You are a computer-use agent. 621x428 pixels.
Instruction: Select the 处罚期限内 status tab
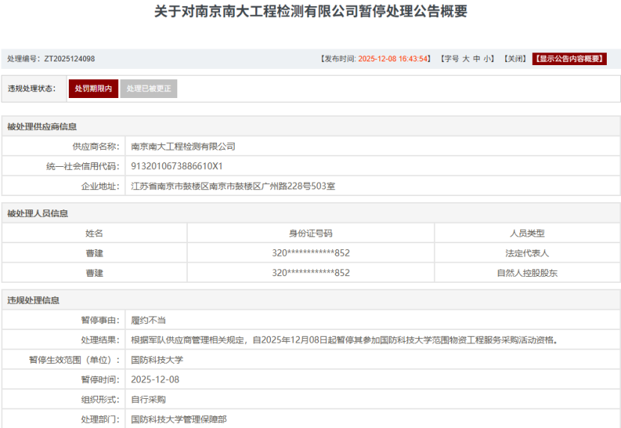[94, 89]
